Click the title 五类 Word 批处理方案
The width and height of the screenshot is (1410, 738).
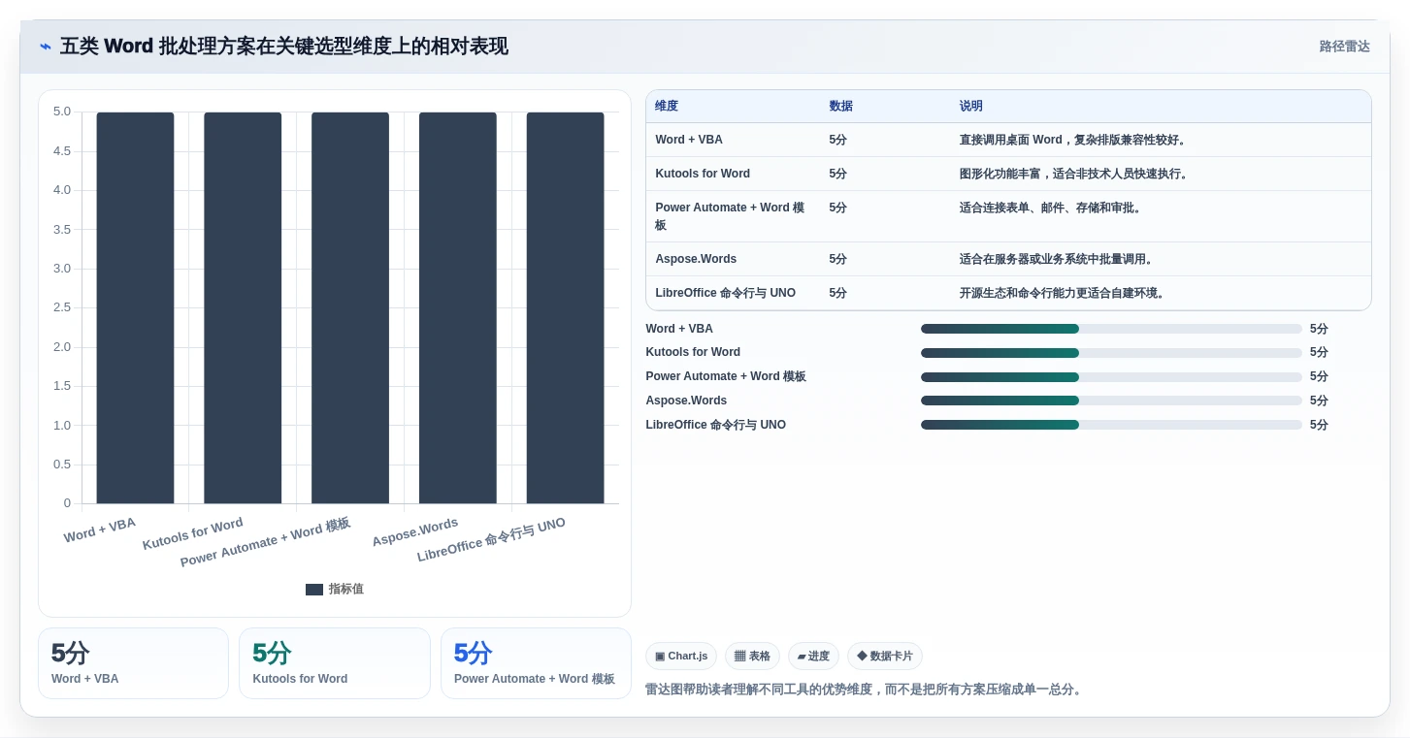tap(283, 47)
